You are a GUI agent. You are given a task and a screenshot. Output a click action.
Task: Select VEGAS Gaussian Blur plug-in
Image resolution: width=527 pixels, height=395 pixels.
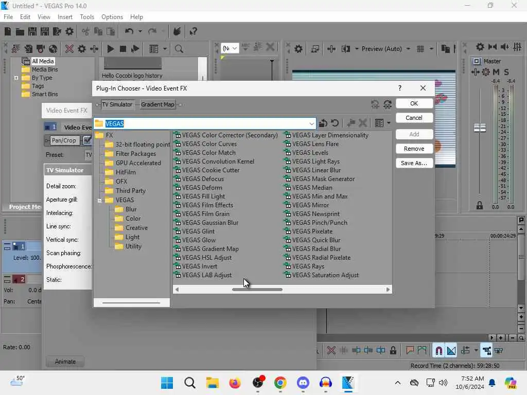[x=210, y=223]
